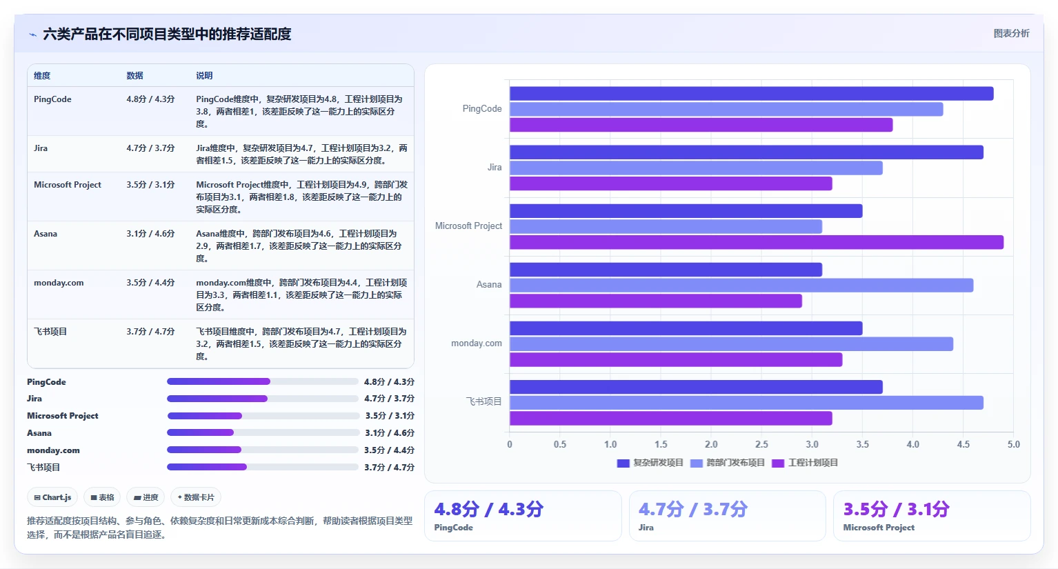Select the 表格 tag chip
1058x569 pixels.
coord(102,497)
